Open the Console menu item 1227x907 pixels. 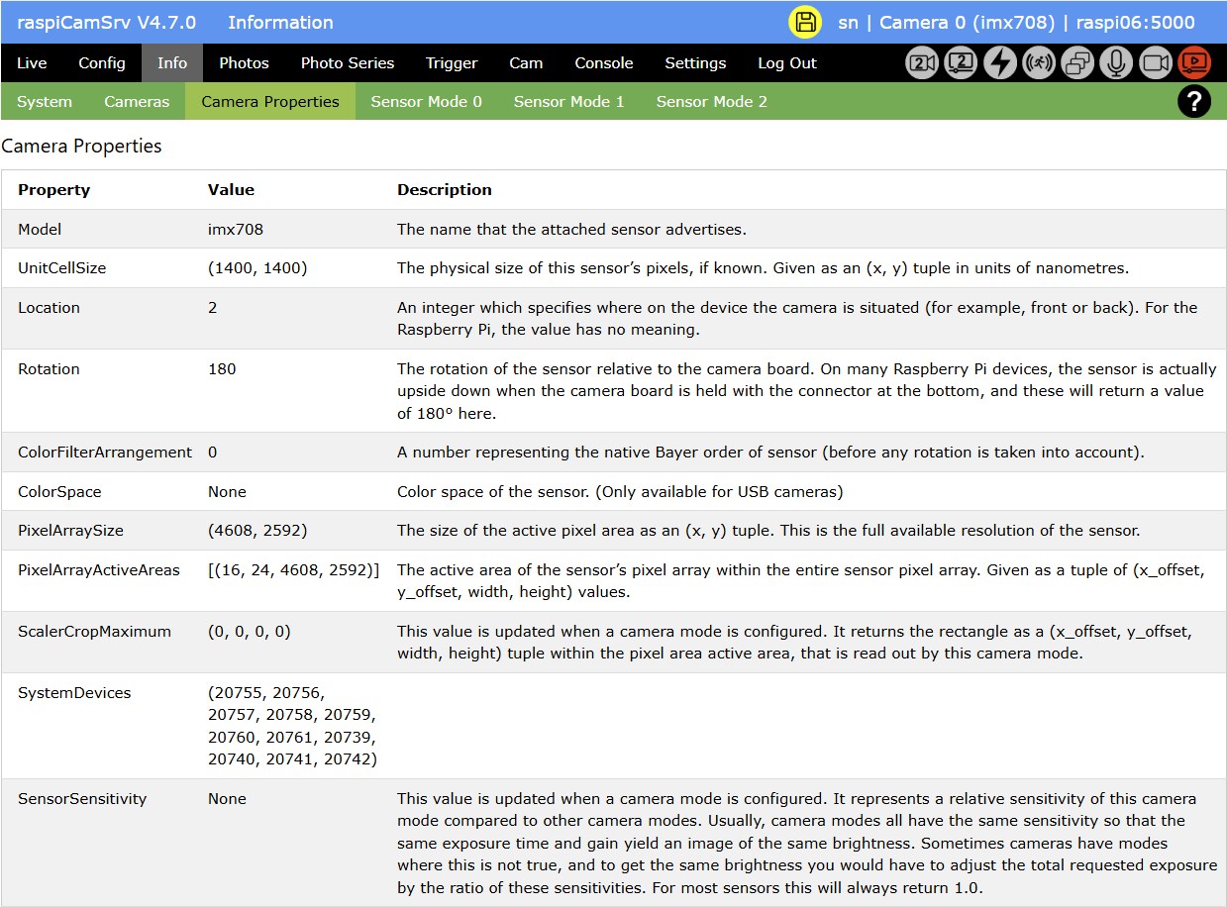pyautogui.click(x=604, y=63)
